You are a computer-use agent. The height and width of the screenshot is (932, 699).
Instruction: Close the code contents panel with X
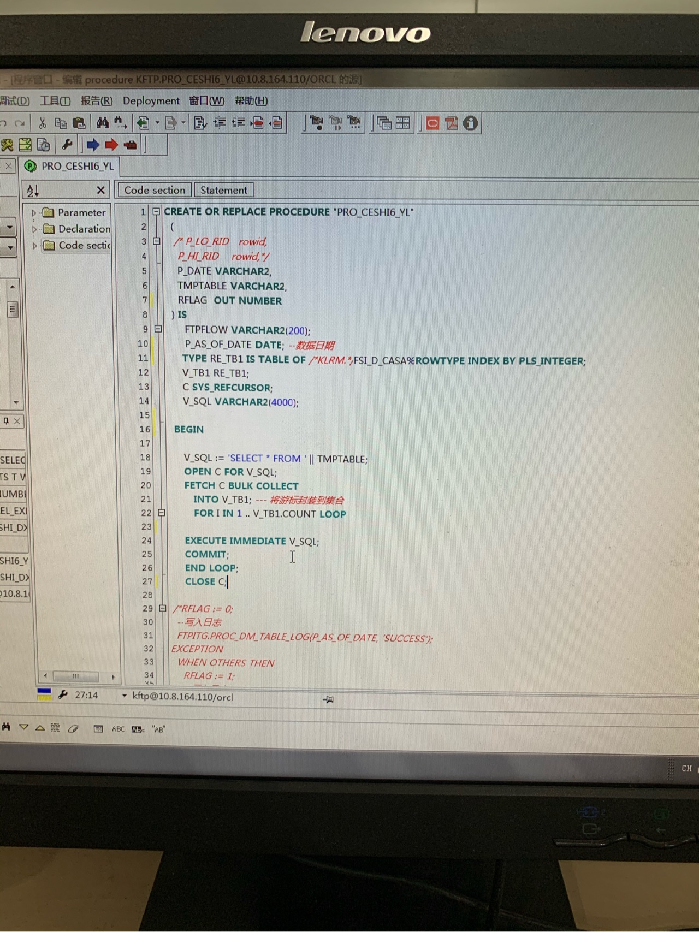tap(101, 190)
